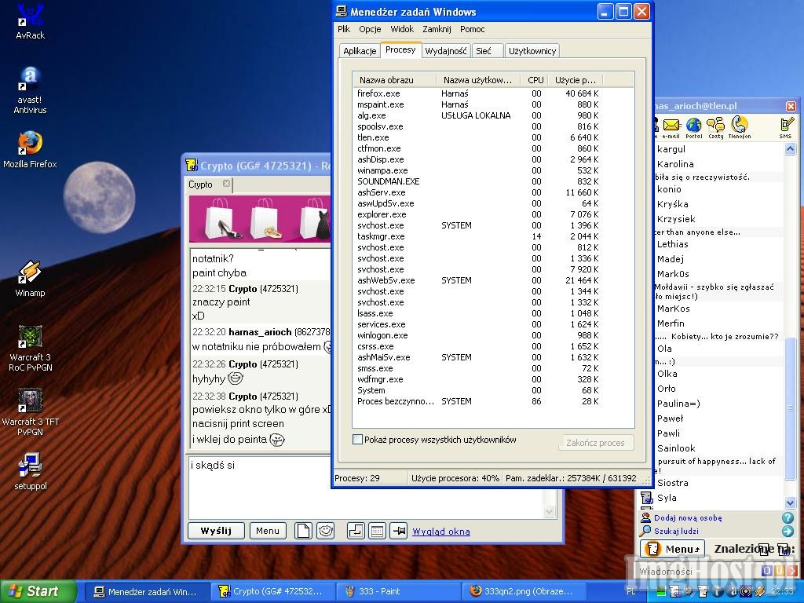Switch to Użytkownicy tab
Image resolution: width=804 pixels, height=603 pixels.
coord(532,51)
